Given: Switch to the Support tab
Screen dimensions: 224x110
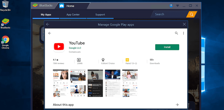Looking at the screenshot, I should coord(100,15).
